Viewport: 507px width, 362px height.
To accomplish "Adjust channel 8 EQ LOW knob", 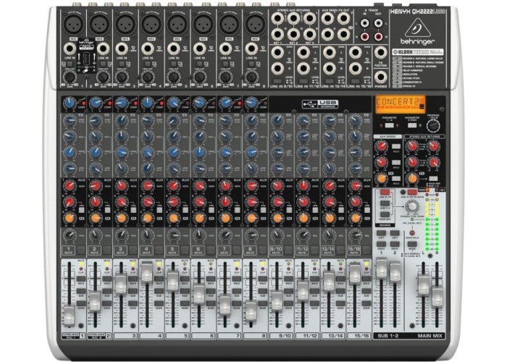I will (251, 169).
